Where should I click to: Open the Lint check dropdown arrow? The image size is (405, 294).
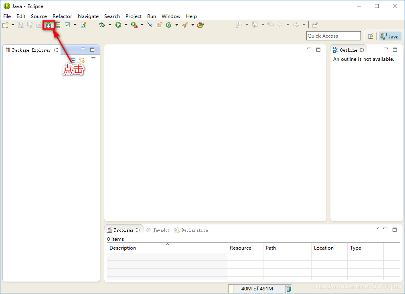(x=75, y=25)
